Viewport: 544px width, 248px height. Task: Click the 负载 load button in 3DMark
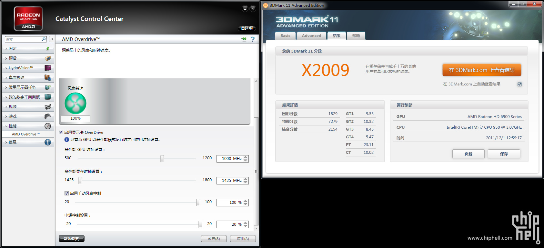pyautogui.click(x=468, y=154)
